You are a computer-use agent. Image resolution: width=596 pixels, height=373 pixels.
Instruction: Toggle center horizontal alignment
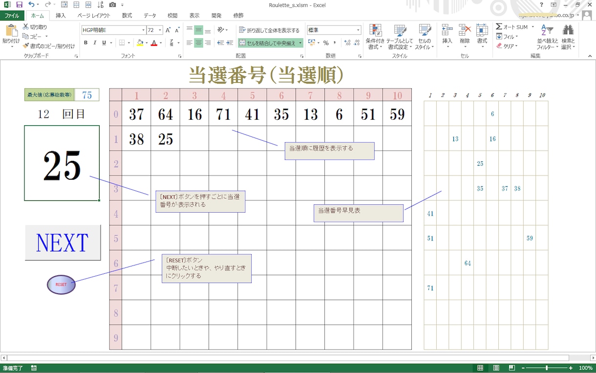click(198, 43)
